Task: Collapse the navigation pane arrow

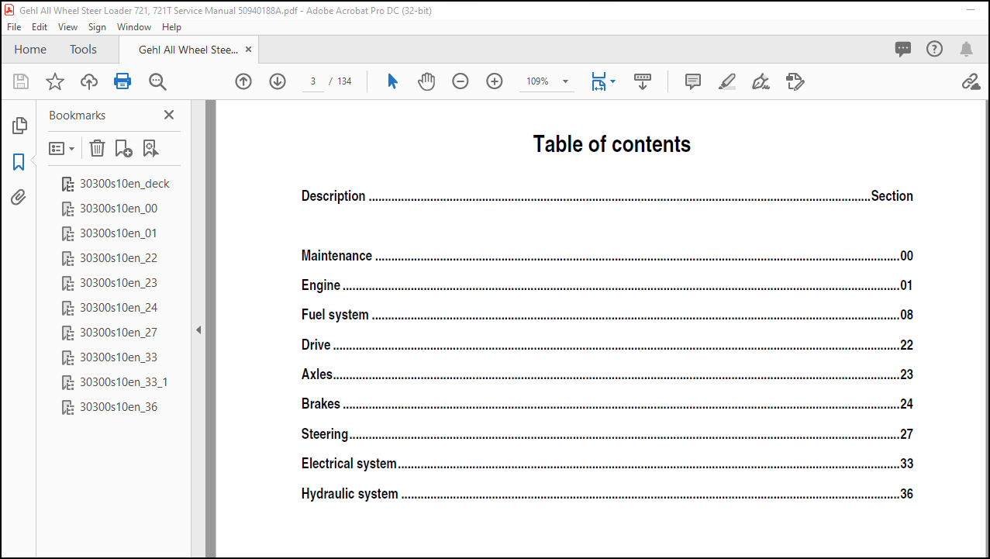Action: point(198,330)
